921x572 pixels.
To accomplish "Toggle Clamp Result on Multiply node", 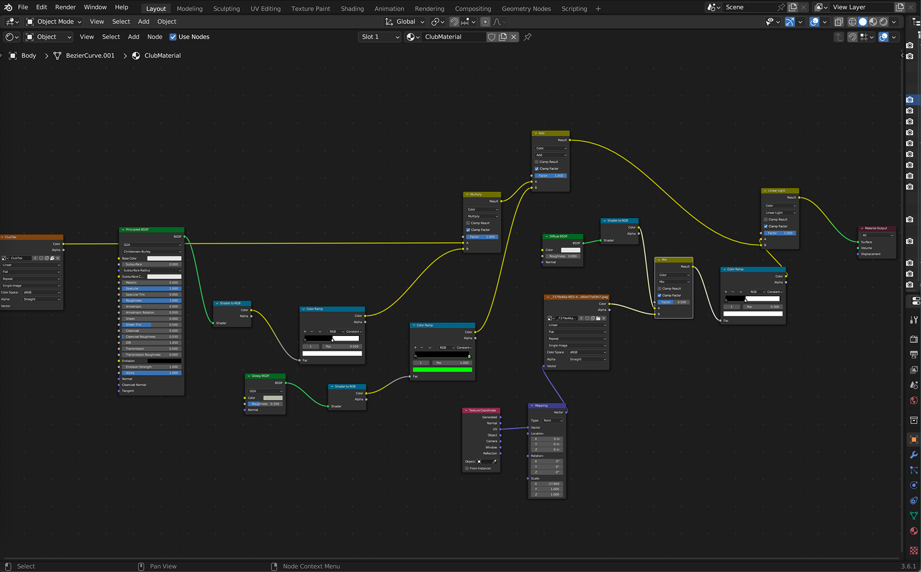I will click(x=468, y=223).
